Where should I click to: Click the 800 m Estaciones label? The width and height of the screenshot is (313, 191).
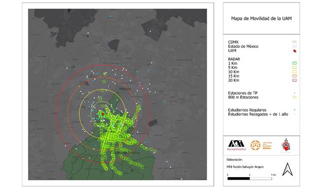point(243,97)
